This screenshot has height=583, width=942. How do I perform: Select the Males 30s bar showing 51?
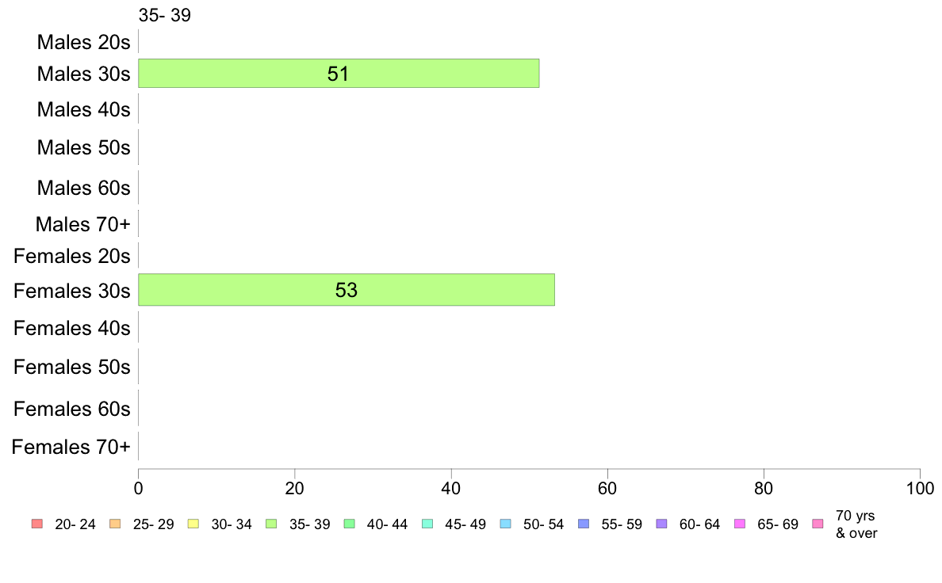[339, 73]
